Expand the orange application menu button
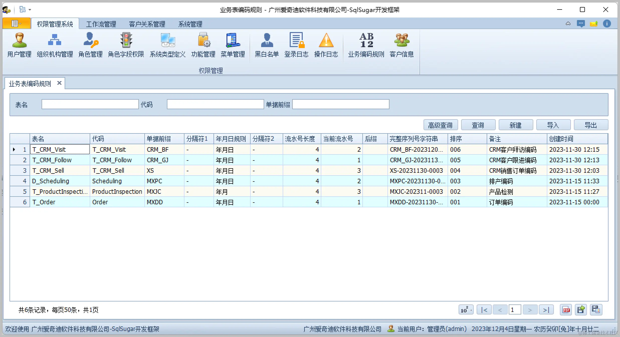 pos(17,24)
